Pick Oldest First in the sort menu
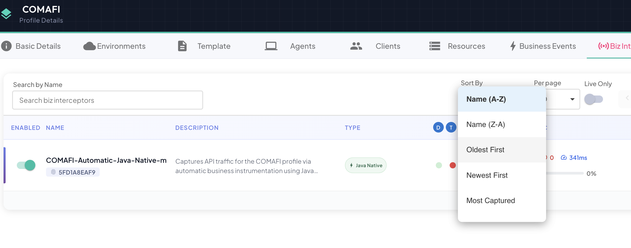631x248 pixels. pyautogui.click(x=502, y=150)
